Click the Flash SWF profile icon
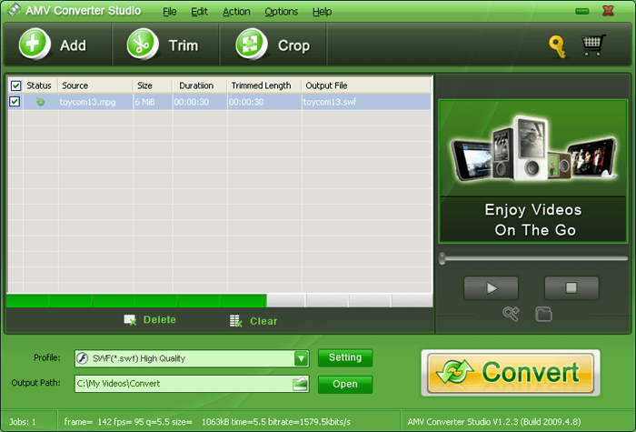Image resolution: width=636 pixels, height=432 pixels. pyautogui.click(x=83, y=358)
